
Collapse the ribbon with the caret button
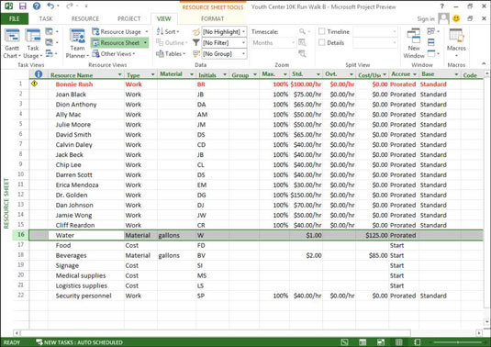click(484, 64)
